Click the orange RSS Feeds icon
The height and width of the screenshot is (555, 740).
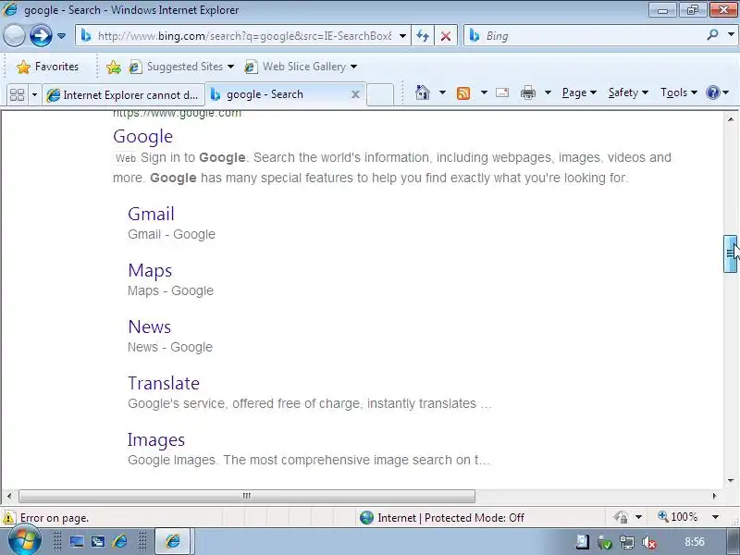tap(463, 93)
